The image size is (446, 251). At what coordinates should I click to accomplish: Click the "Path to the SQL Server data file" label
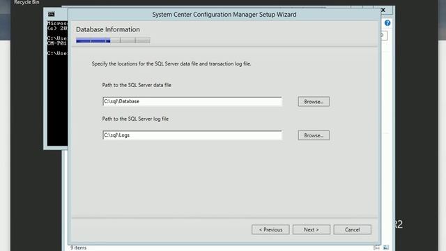(137, 85)
